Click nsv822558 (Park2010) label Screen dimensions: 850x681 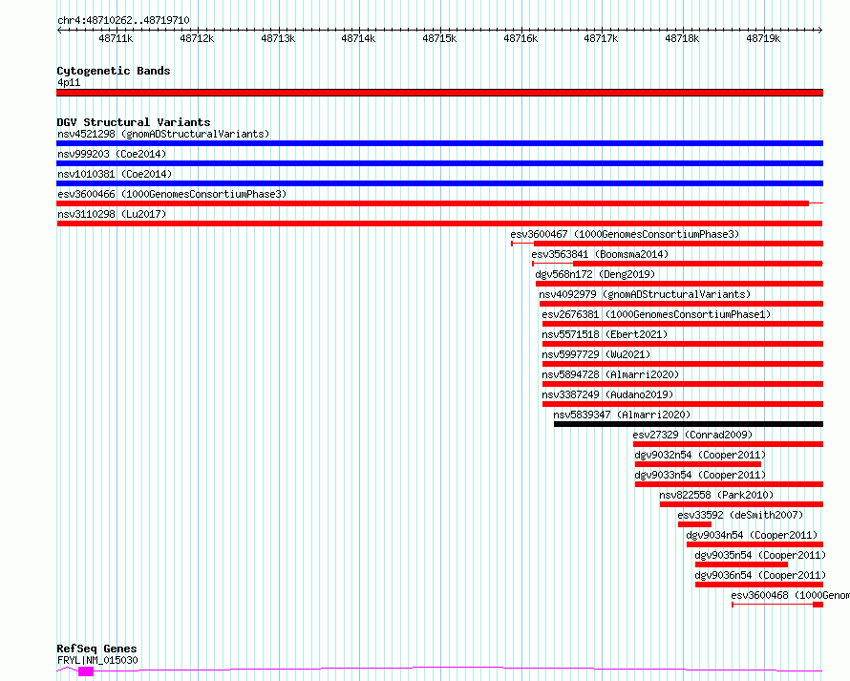point(716,495)
